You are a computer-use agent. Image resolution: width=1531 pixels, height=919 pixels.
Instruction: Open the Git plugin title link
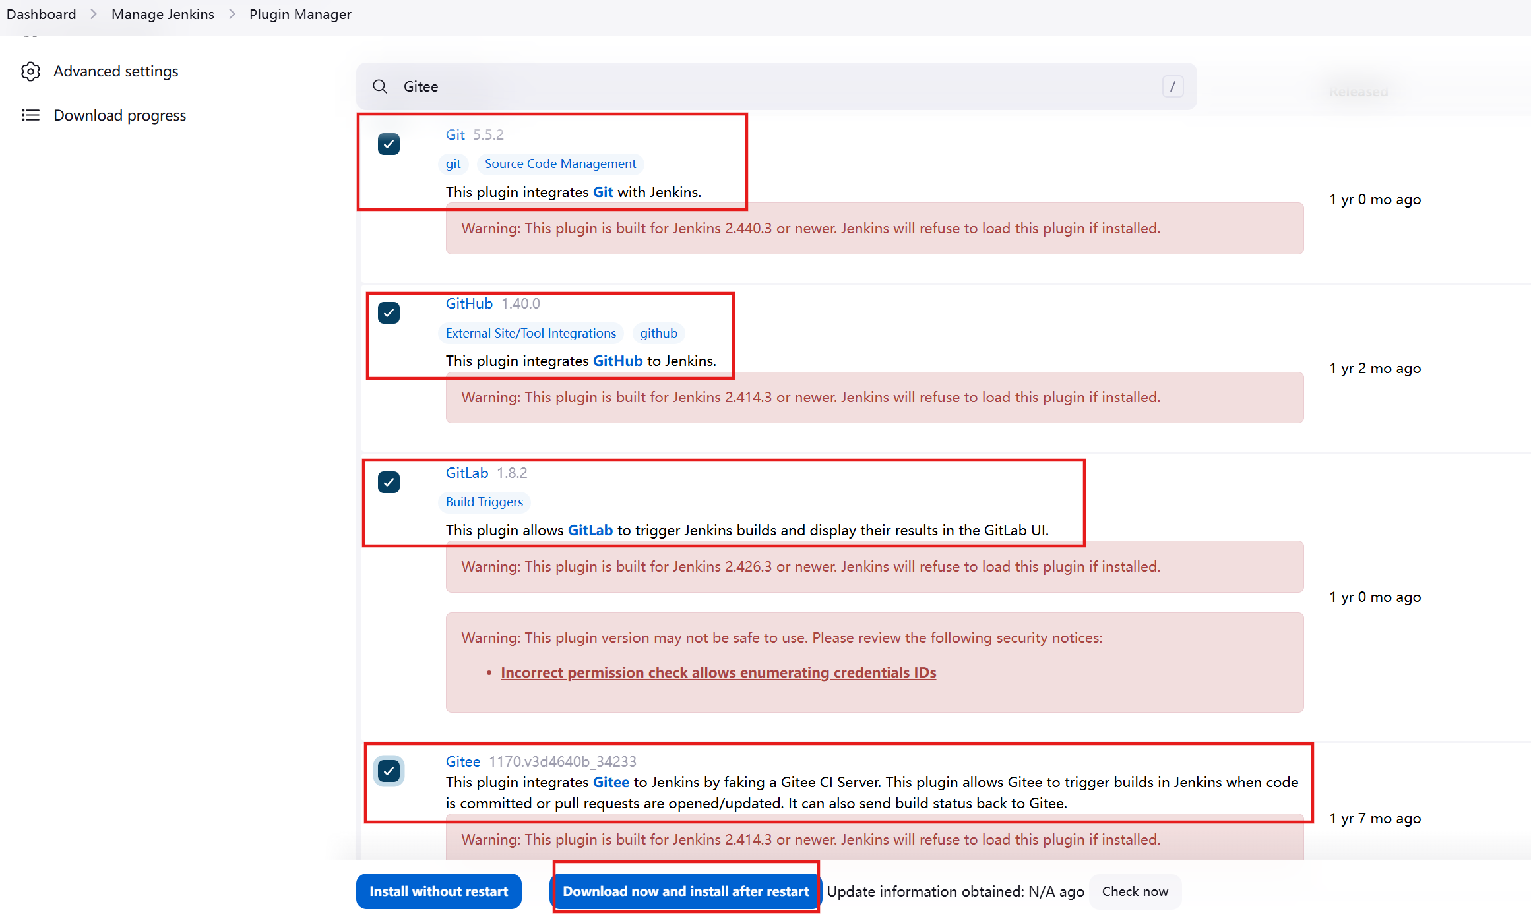(455, 134)
